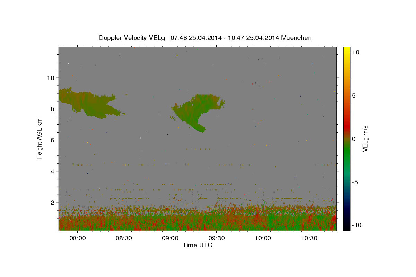Screen dimensions: 416x277
Task: Click the '08:00' time axis label
Action: (x=78, y=239)
